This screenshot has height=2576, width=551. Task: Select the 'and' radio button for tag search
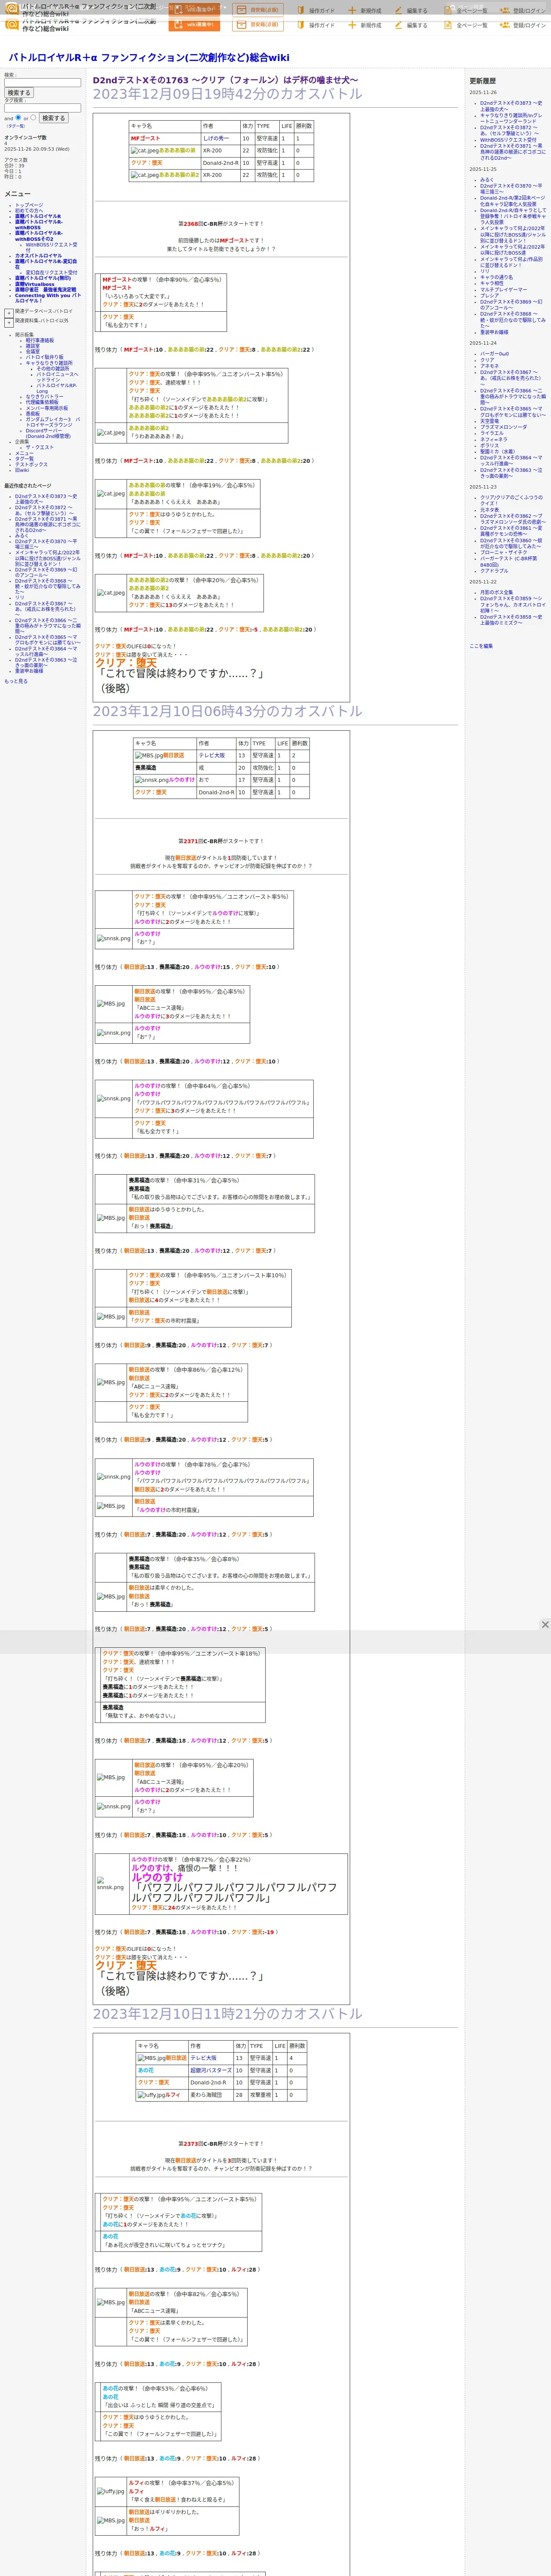[18, 117]
